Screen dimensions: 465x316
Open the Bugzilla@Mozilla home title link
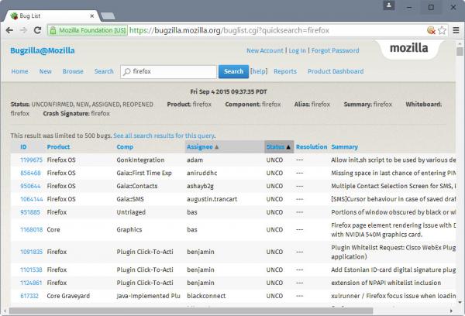pos(43,50)
